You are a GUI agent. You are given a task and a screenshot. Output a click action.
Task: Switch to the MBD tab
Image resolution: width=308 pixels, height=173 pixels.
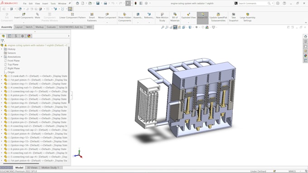[x=89, y=27]
